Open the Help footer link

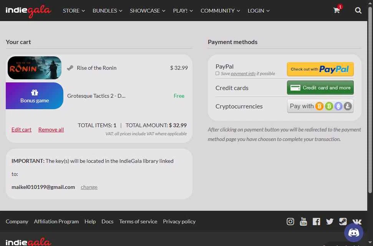coord(90,221)
